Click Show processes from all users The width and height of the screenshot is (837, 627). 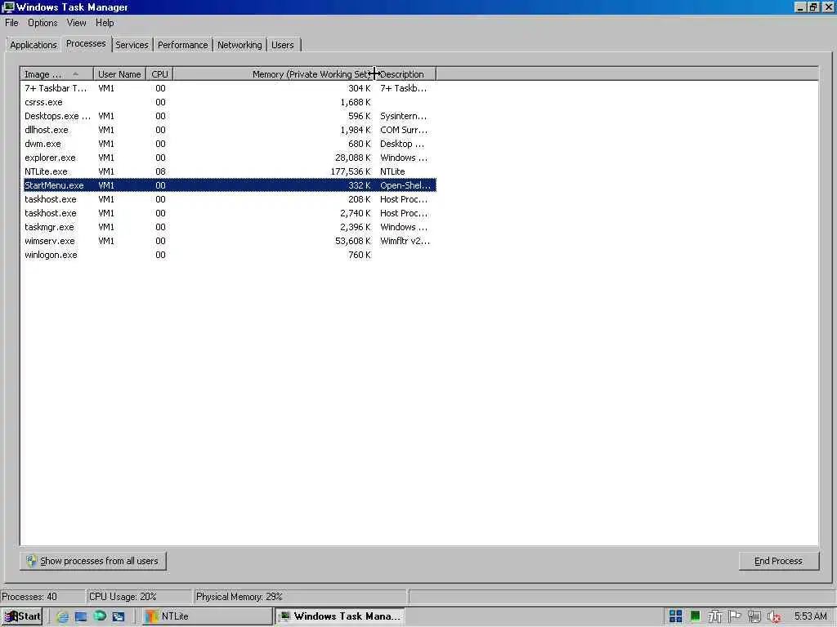pyautogui.click(x=93, y=561)
